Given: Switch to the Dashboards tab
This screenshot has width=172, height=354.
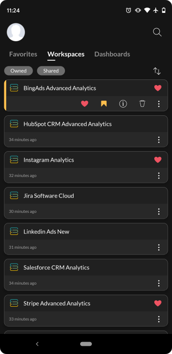Looking at the screenshot, I should tap(112, 54).
